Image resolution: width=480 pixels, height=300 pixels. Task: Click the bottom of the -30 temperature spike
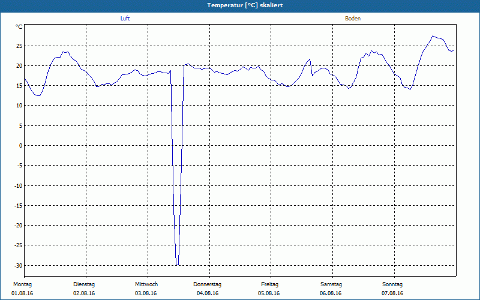[x=177, y=265]
